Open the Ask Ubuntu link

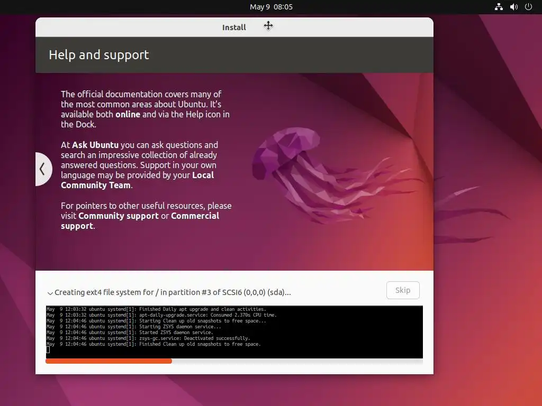coord(95,145)
